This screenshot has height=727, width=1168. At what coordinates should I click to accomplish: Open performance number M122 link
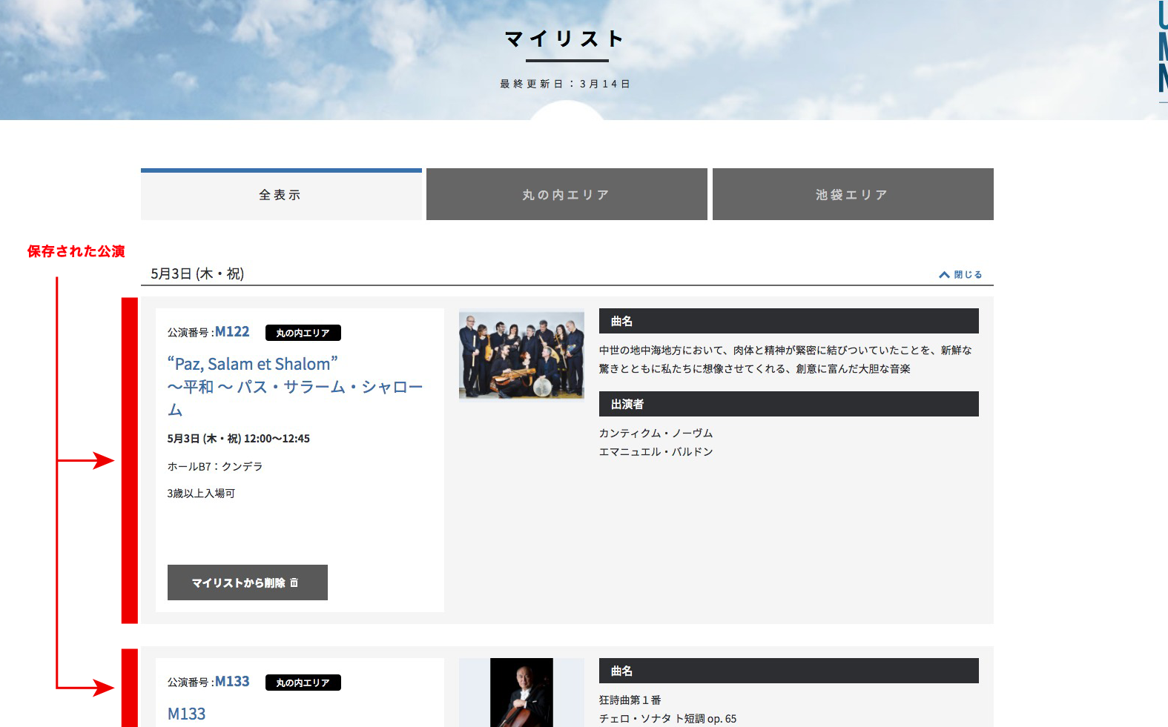232,332
